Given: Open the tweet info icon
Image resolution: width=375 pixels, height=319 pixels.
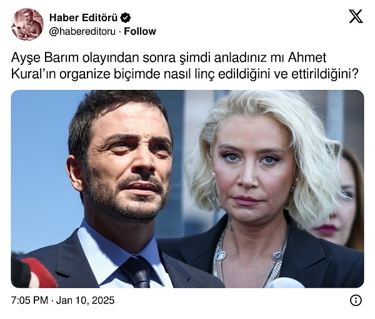Looking at the screenshot, I should tap(356, 300).
